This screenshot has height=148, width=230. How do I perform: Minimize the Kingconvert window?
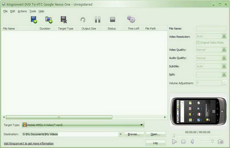pyautogui.click(x=214, y=5)
